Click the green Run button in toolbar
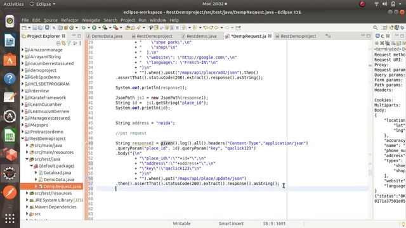This screenshot has height=228, width=406. pos(95,28)
